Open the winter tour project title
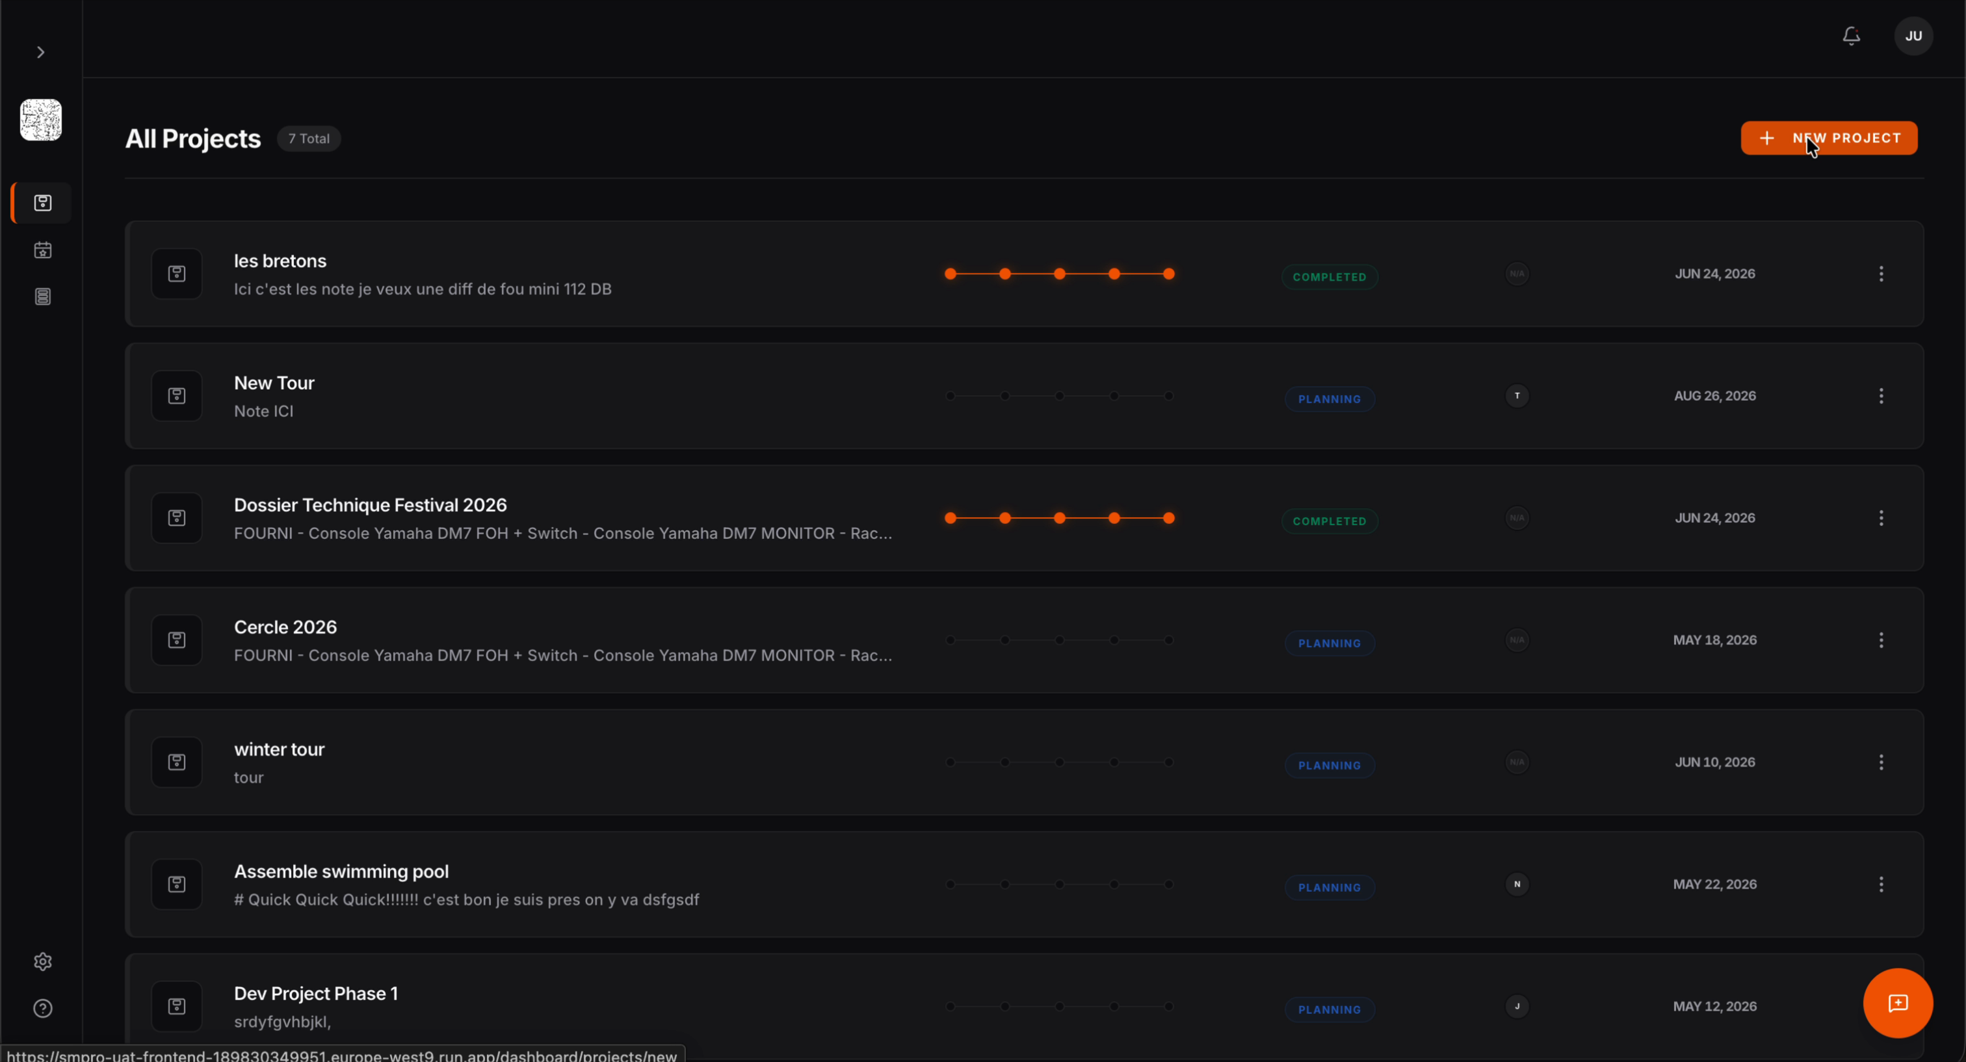Image resolution: width=1966 pixels, height=1062 pixels. coord(280,749)
